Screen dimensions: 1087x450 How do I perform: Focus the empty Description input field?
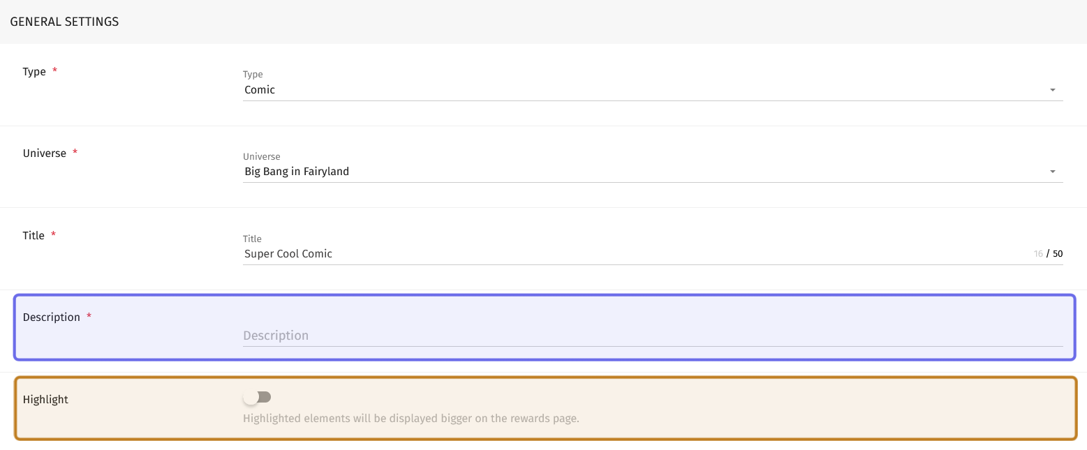pyautogui.click(x=653, y=336)
